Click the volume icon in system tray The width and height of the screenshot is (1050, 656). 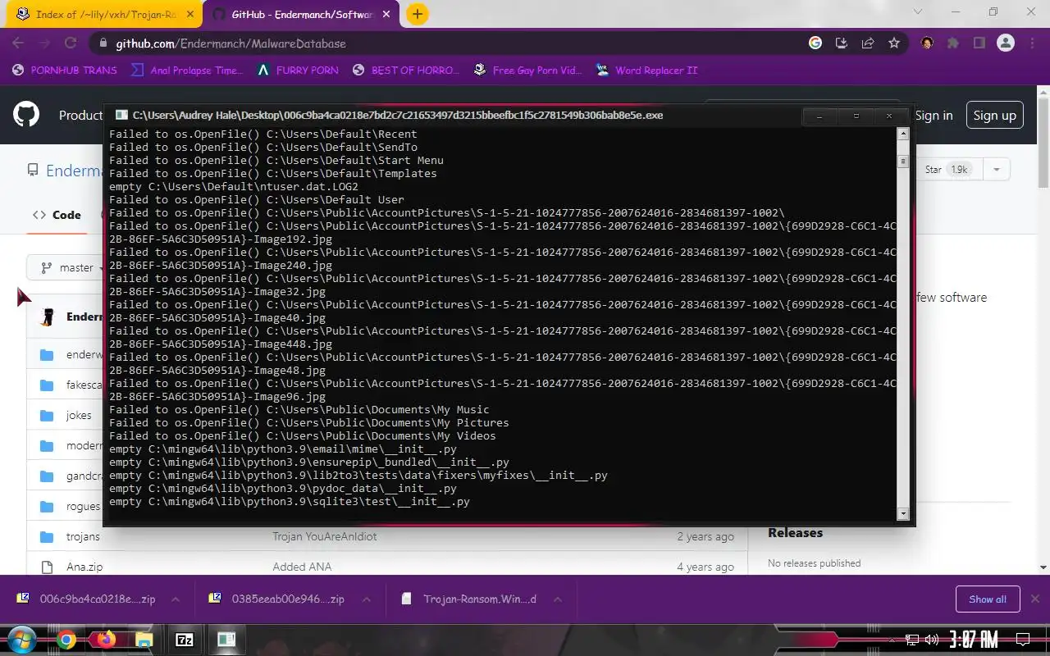(x=931, y=640)
